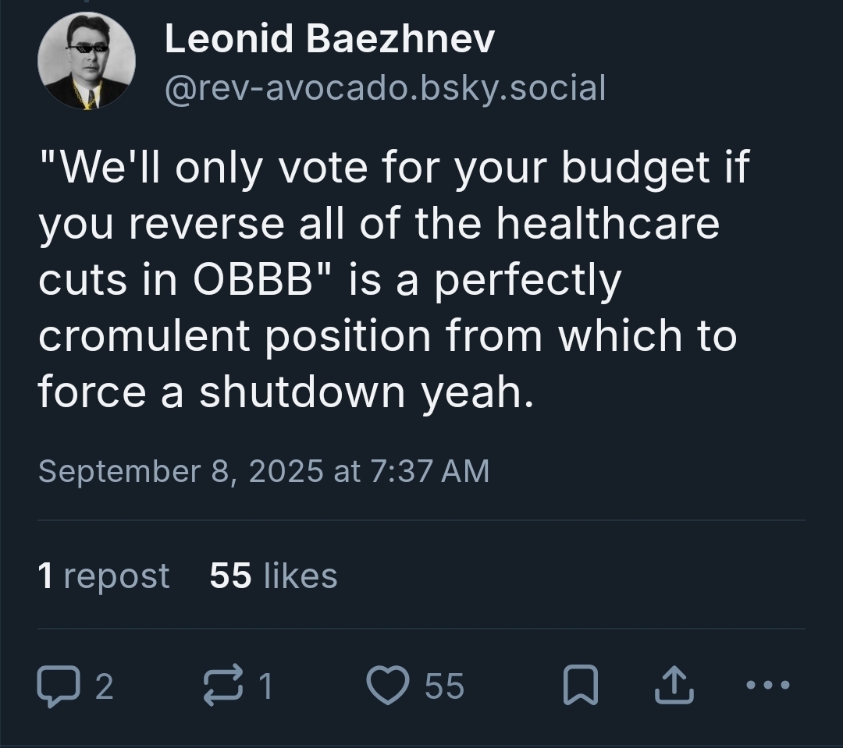Click the word "repost" in stats row

click(x=116, y=576)
